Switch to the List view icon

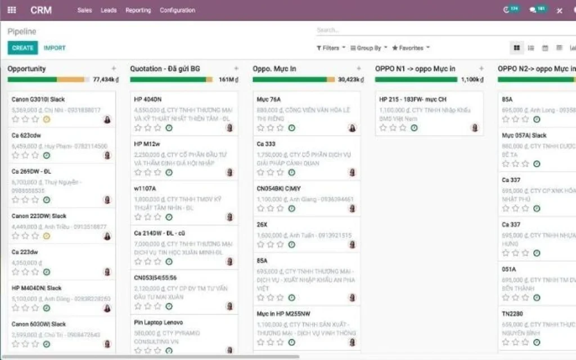531,48
